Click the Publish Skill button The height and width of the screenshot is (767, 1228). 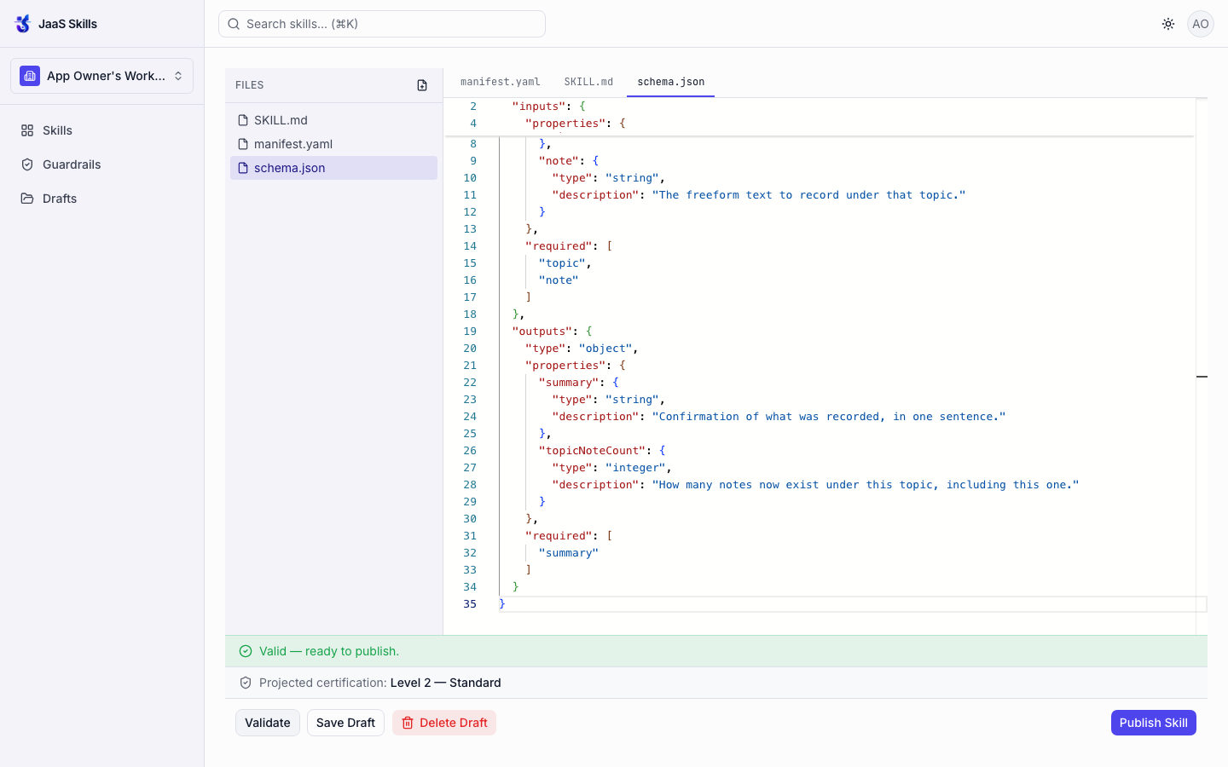pyautogui.click(x=1153, y=723)
